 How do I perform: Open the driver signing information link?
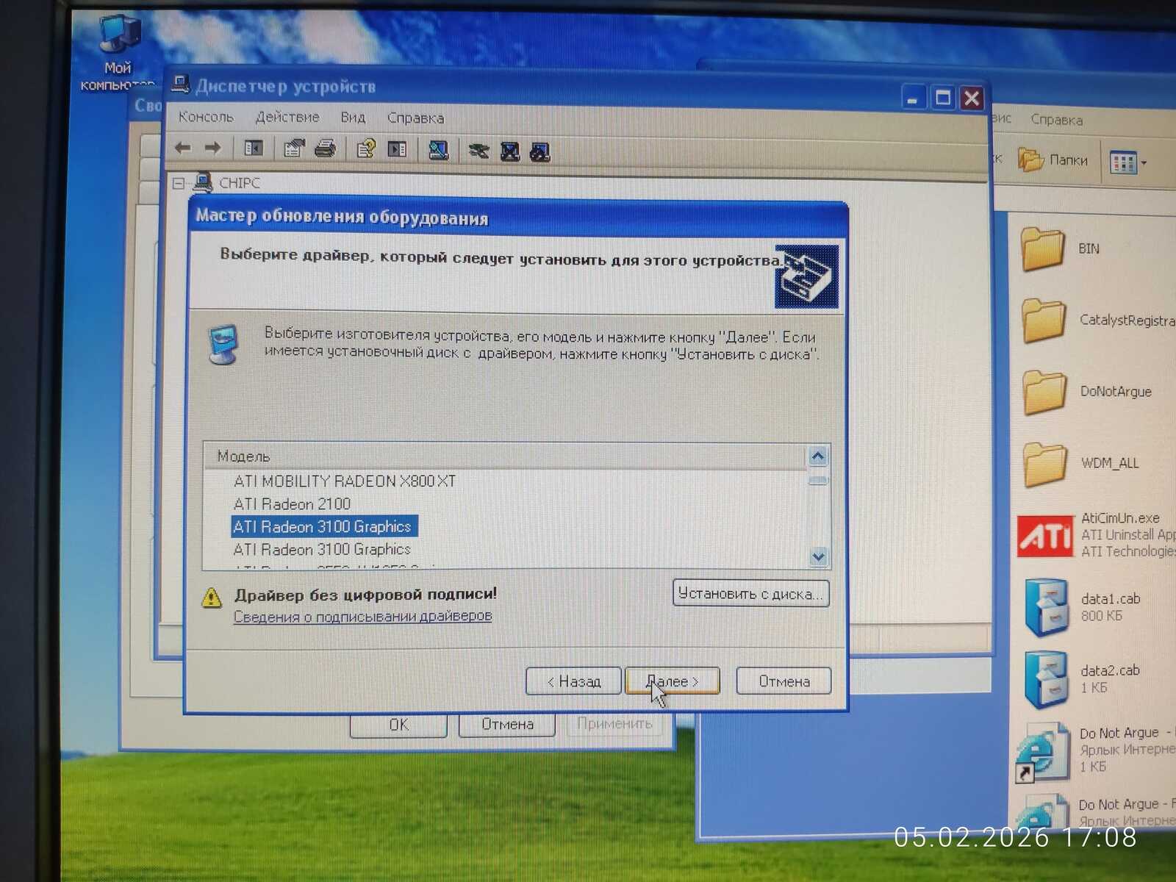362,616
